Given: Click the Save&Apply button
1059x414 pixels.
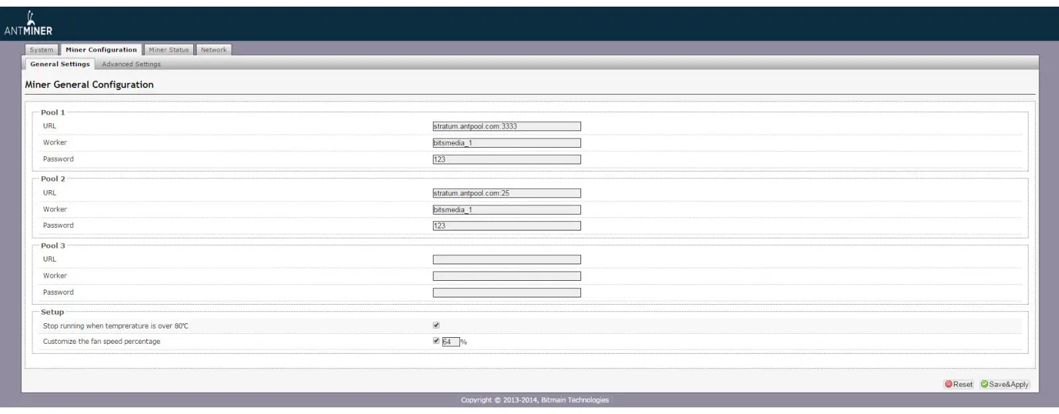Looking at the screenshot, I should 1005,384.
